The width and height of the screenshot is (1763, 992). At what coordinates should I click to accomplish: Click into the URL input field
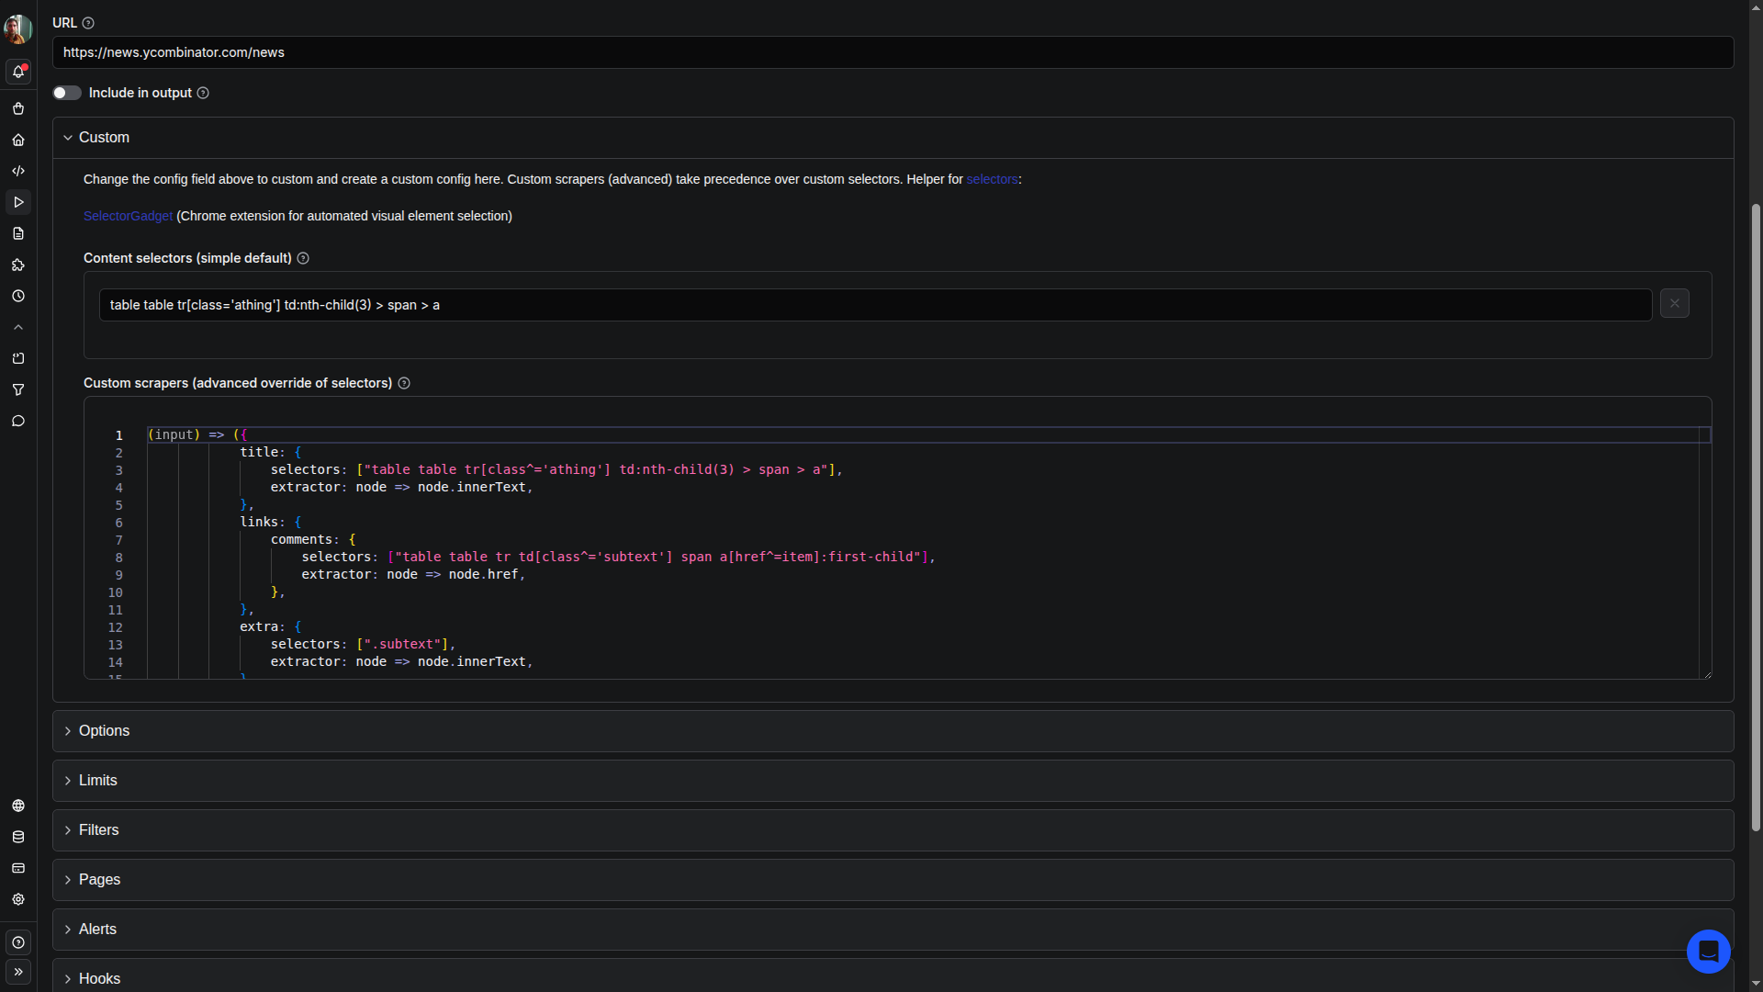coord(893,52)
